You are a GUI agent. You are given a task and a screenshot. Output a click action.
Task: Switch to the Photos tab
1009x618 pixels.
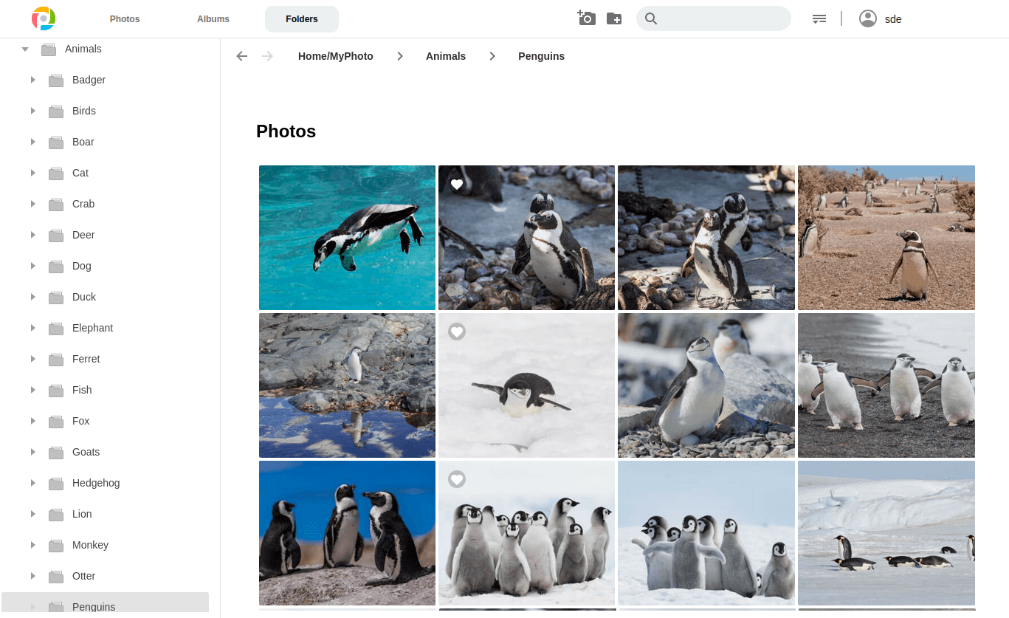point(125,19)
